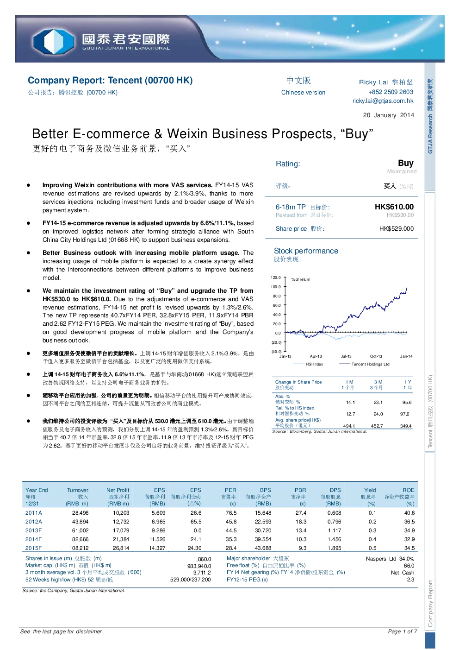Click Major shareholder Naspers Ltd 34.0%
The image size is (459, 650).
(390, 559)
